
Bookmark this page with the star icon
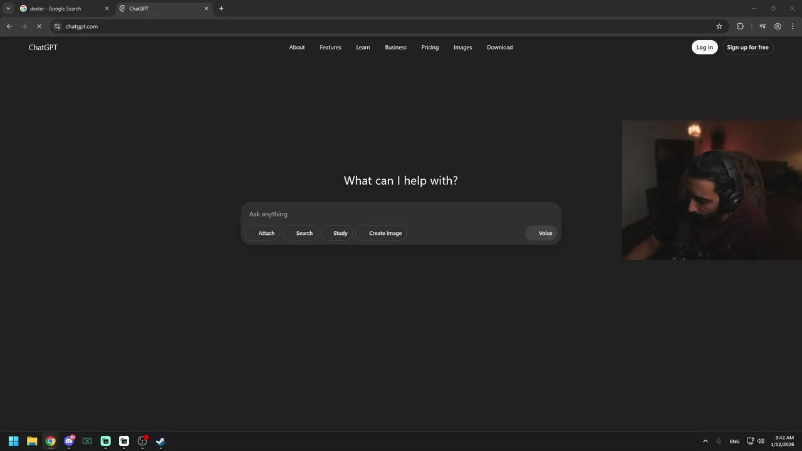pos(719,26)
